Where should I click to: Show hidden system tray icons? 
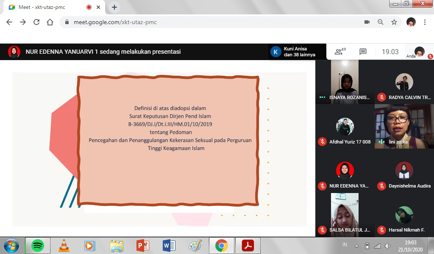click(x=356, y=246)
